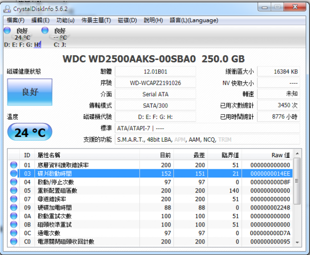310x255 pixels.
Task: Click raw value 000000002248
Action: pos(270,208)
